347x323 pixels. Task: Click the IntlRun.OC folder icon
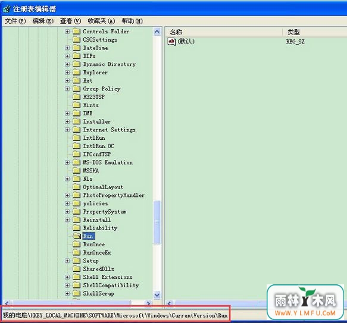[77, 146]
